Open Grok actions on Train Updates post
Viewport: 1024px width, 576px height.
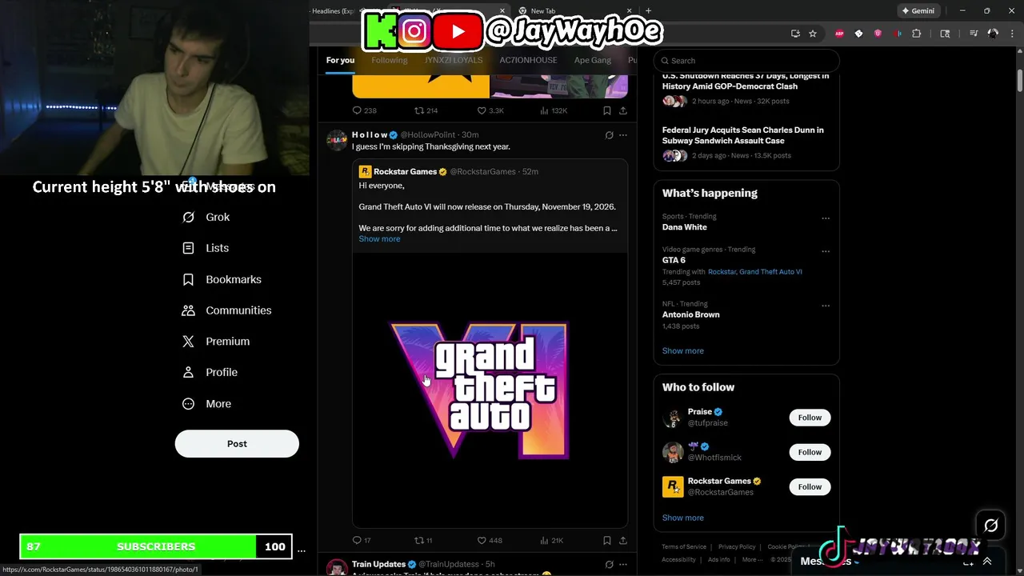(609, 565)
